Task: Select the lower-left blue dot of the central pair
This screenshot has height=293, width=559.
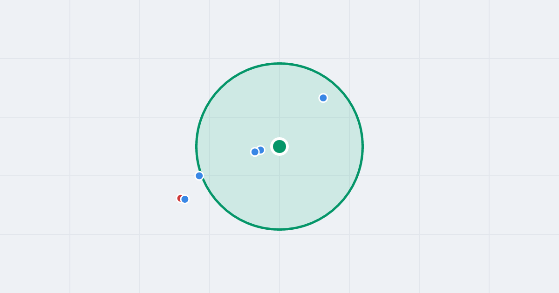Action: coord(255,152)
